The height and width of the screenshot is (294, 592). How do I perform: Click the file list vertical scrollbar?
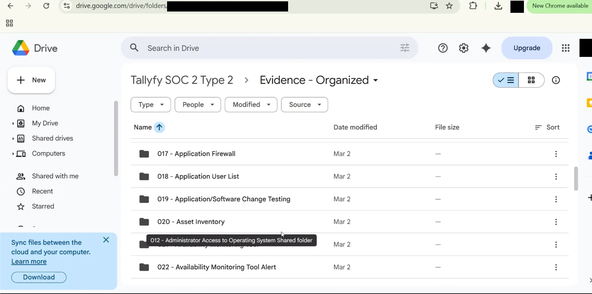coord(576,179)
